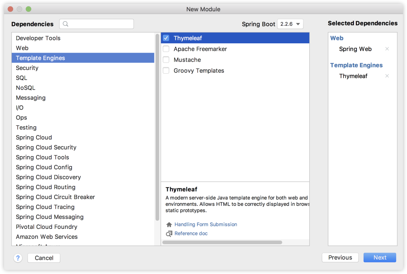Select the SQL category

[x=83, y=78]
